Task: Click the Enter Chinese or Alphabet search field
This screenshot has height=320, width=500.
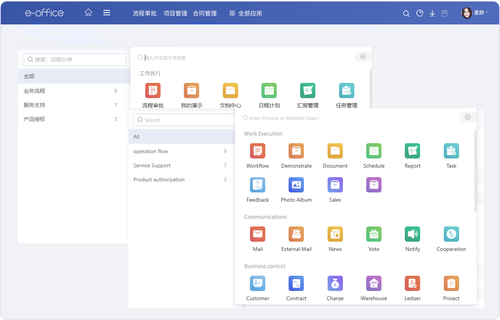Action: coord(284,118)
